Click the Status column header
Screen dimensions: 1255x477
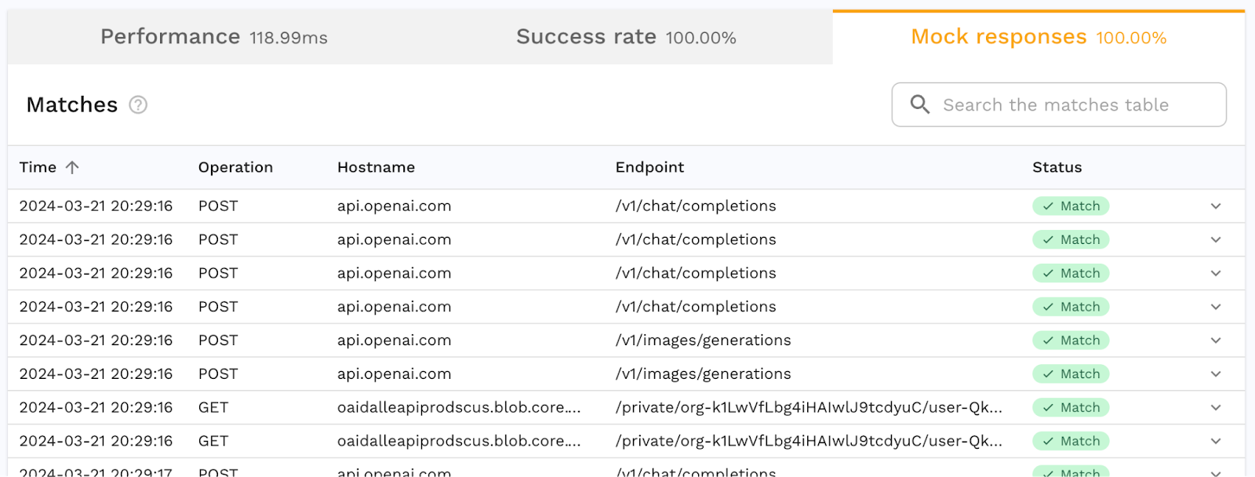pos(1057,167)
